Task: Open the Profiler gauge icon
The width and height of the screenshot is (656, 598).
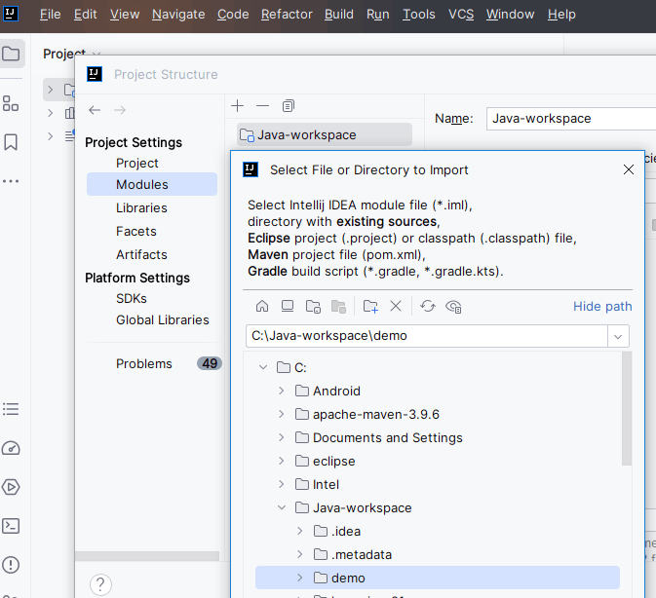Action: click(11, 448)
